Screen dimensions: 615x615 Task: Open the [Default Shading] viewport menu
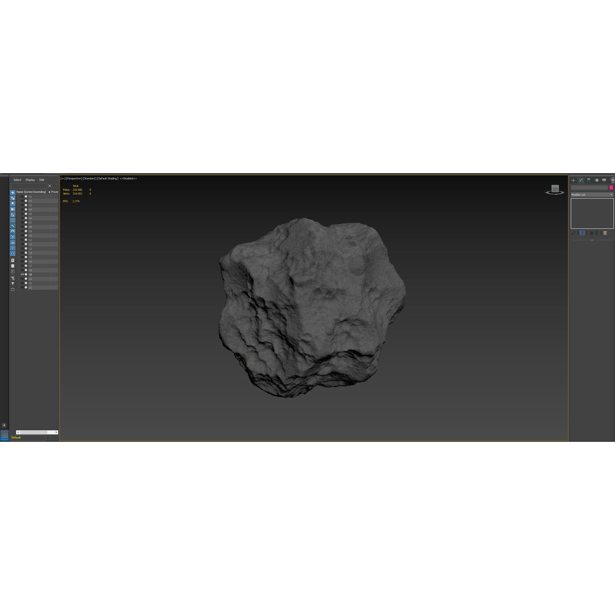(108, 178)
